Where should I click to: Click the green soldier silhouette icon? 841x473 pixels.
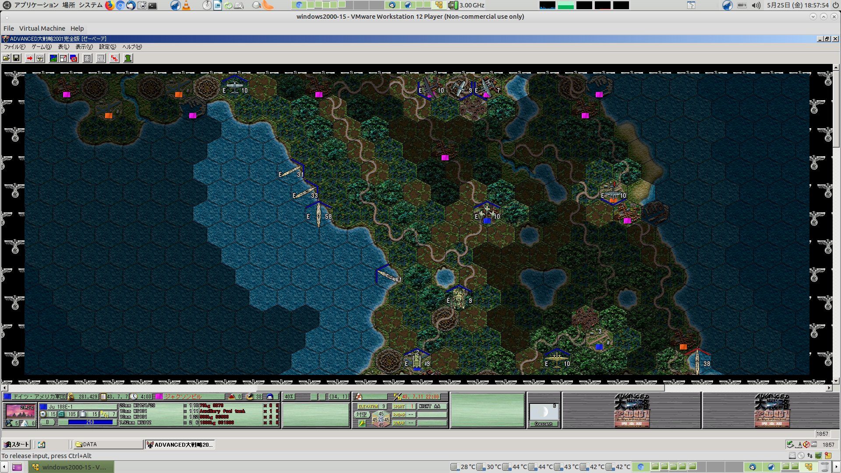pos(128,58)
